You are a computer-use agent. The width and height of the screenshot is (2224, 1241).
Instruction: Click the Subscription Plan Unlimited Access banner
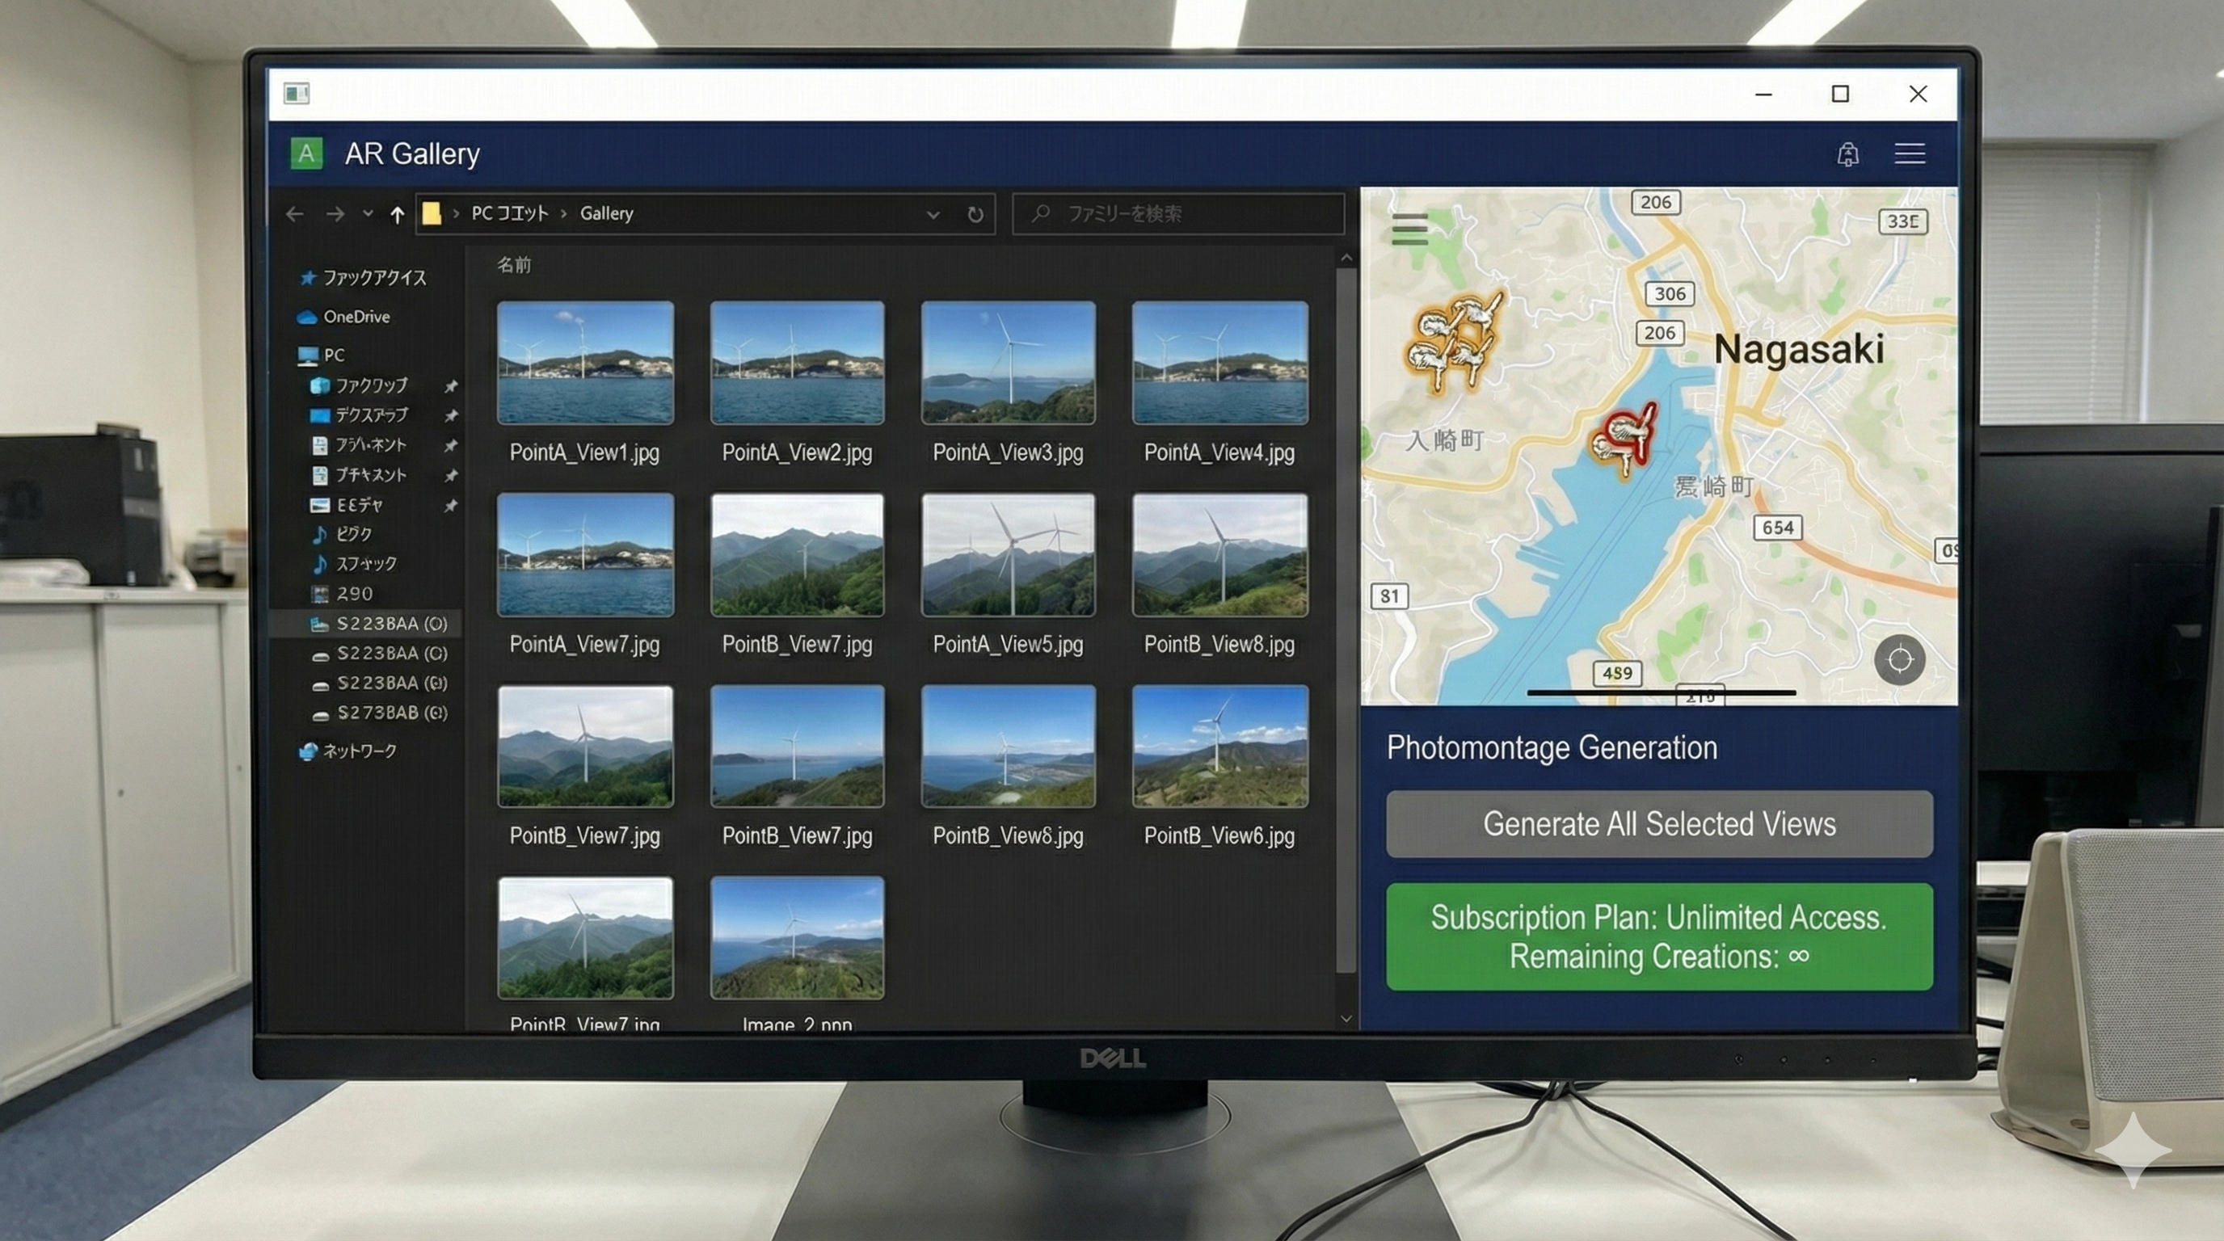[1658, 936]
